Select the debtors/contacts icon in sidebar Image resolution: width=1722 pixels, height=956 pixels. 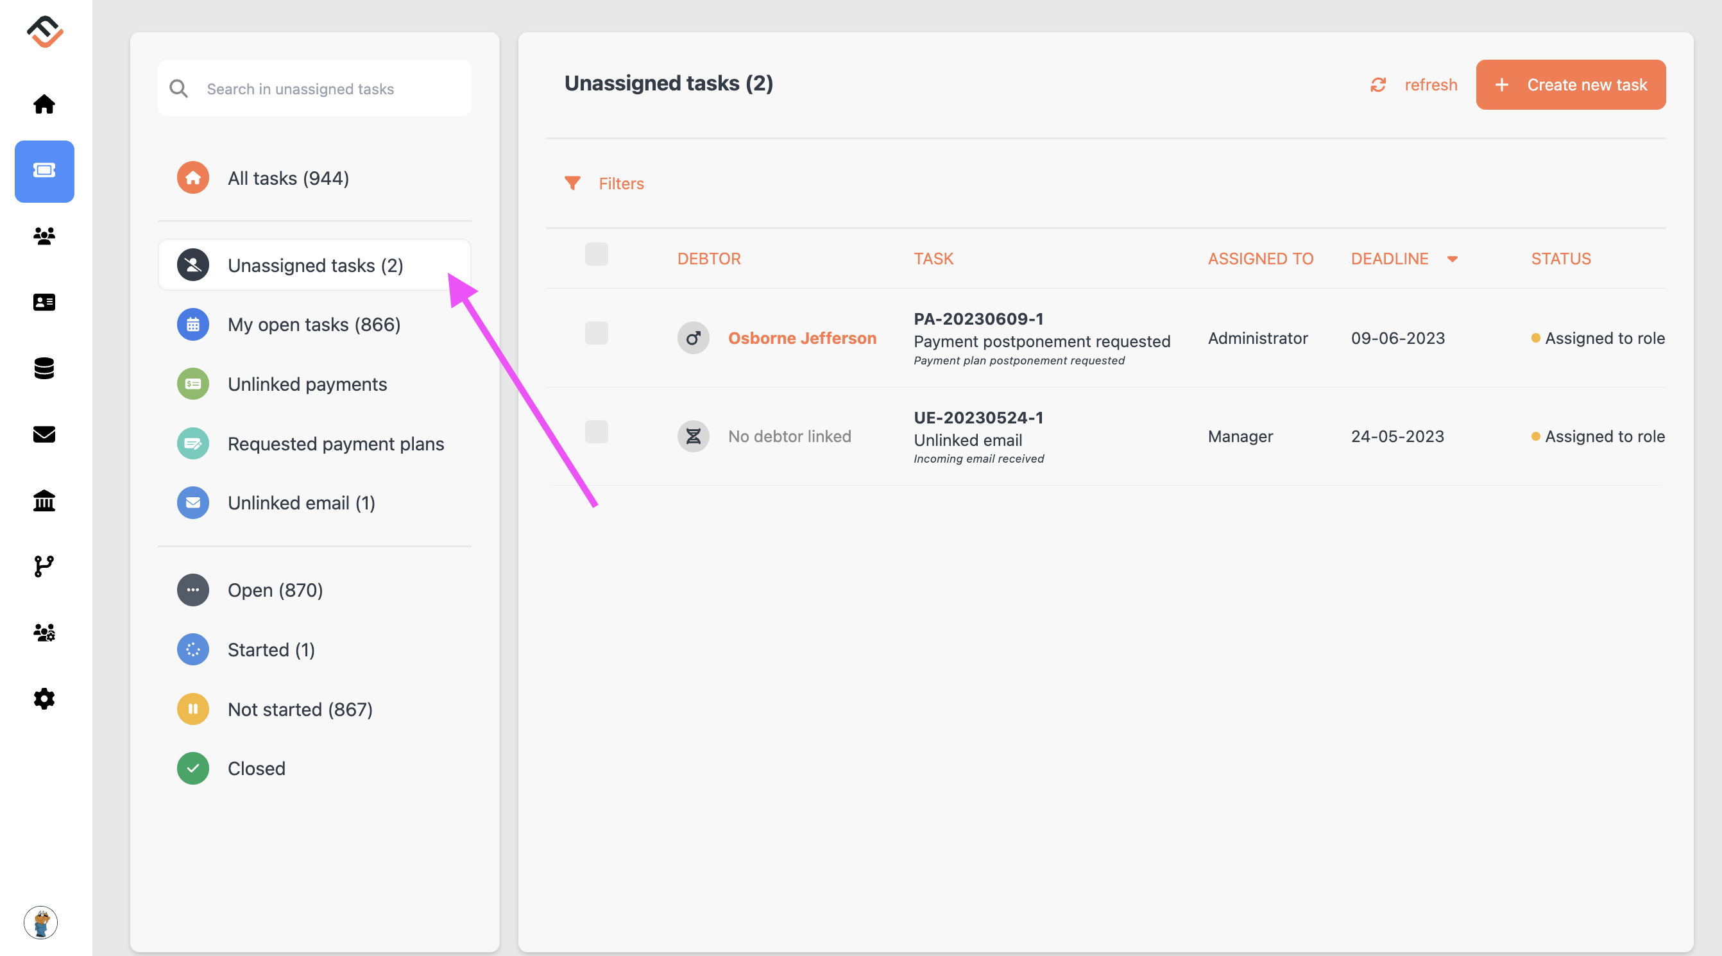coord(44,237)
